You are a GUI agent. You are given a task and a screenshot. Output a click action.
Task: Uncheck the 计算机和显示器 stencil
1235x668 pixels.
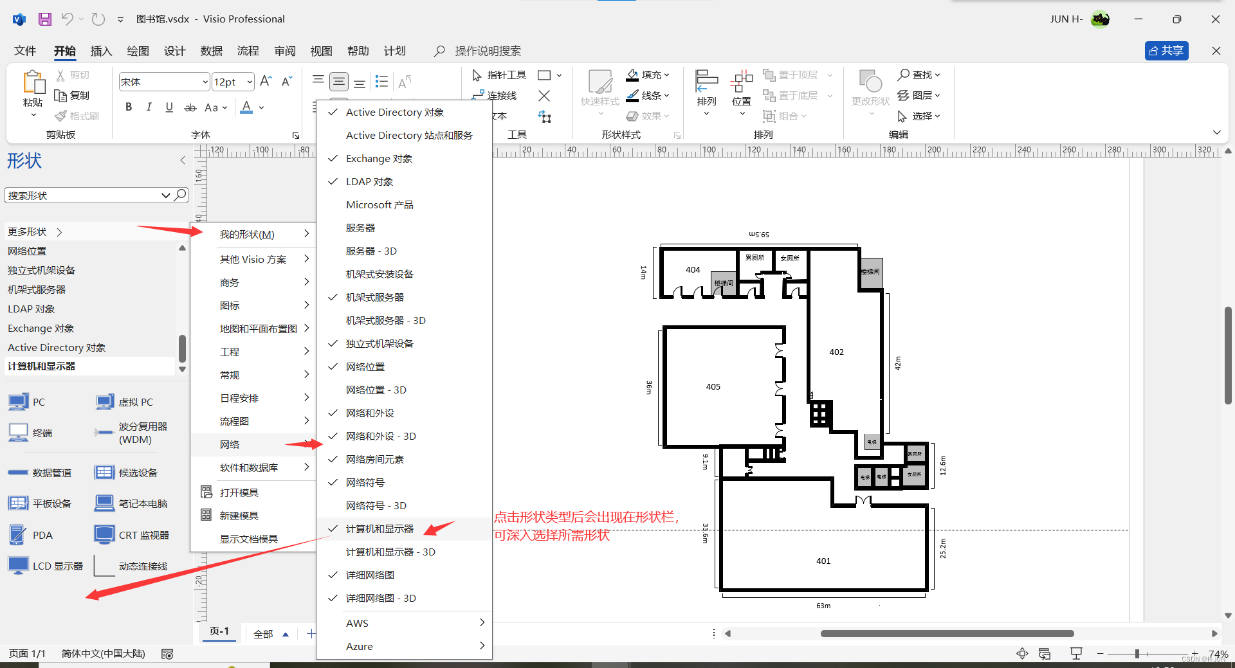pos(405,528)
